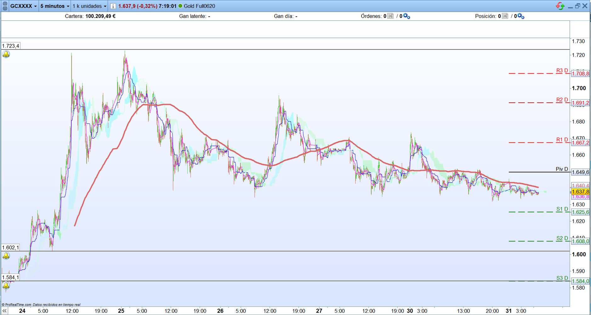Screen dimensions: 591x315
Task: Click the S3 D support label
Action: [562, 278]
